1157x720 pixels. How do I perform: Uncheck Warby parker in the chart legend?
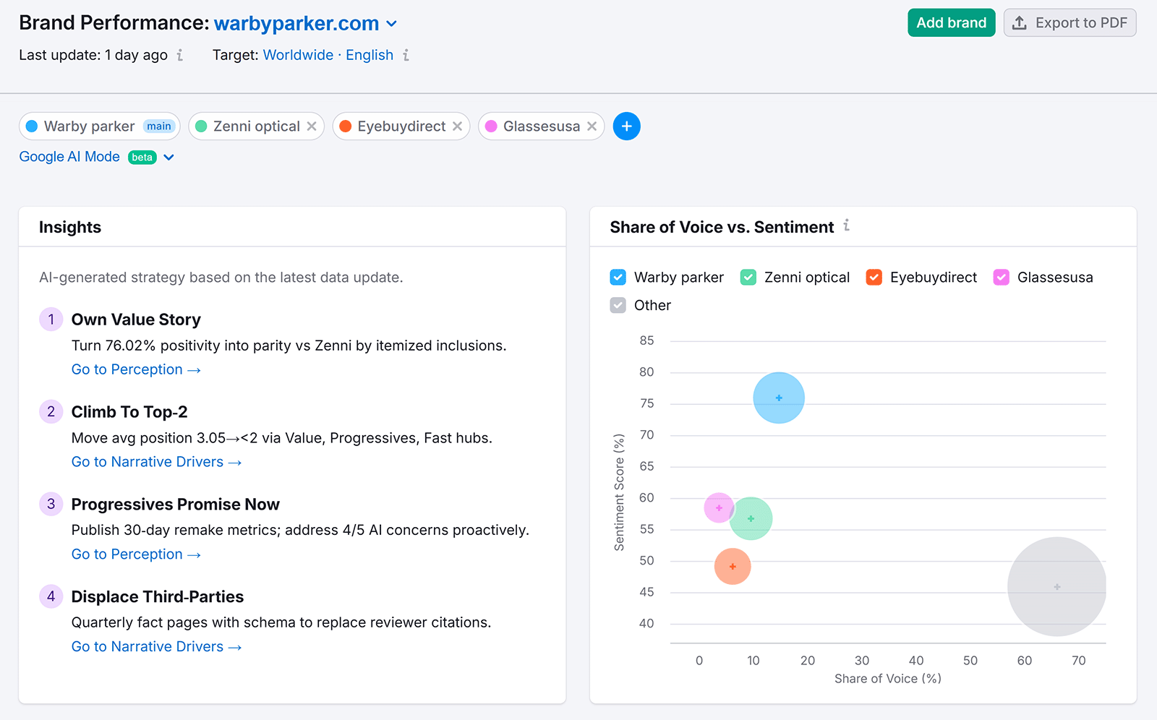coord(618,277)
